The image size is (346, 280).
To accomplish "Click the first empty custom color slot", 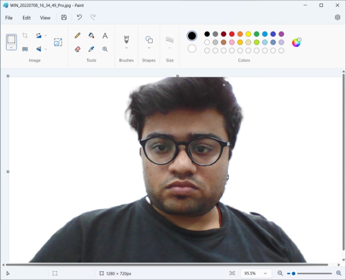I will coord(207,50).
